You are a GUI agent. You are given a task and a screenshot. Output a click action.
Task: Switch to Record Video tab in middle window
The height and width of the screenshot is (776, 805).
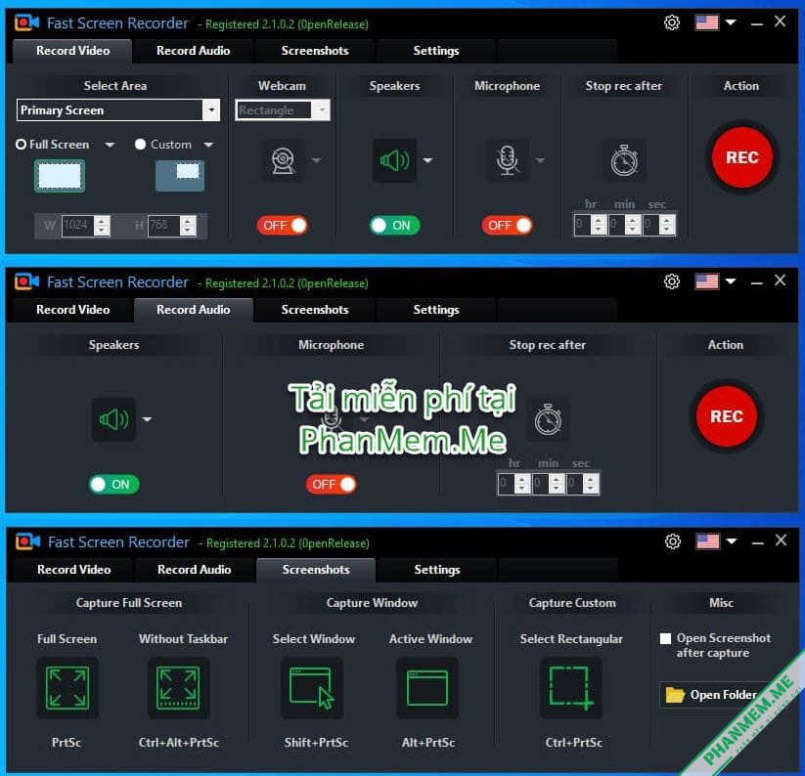pos(72,310)
